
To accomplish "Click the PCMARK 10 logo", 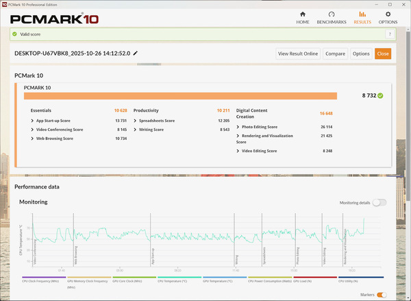I will pos(54,19).
